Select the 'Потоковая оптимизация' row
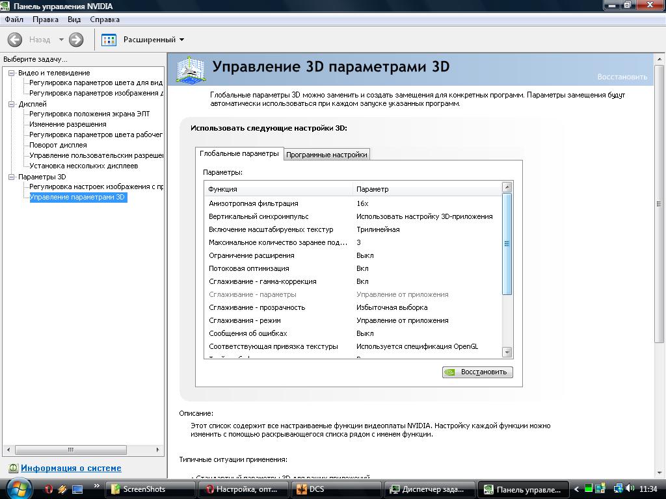This screenshot has width=666, height=499. (x=353, y=268)
